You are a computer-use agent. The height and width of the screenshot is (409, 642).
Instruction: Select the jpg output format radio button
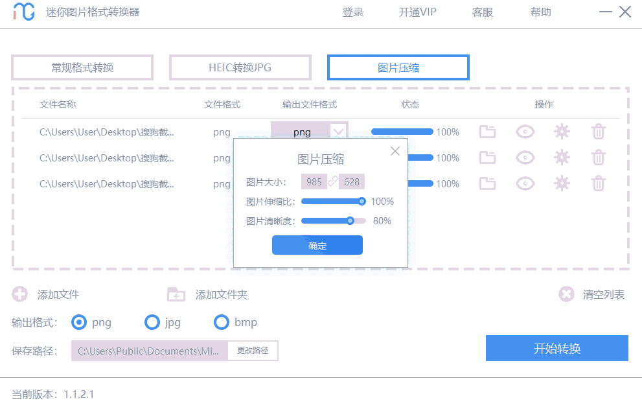pos(152,322)
